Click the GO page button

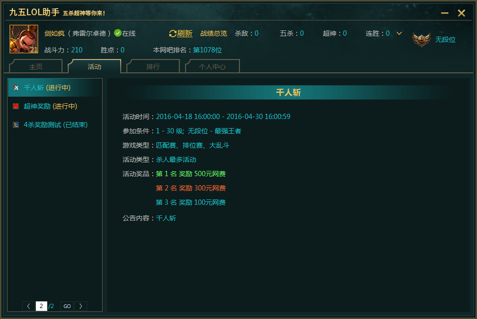coord(67,306)
